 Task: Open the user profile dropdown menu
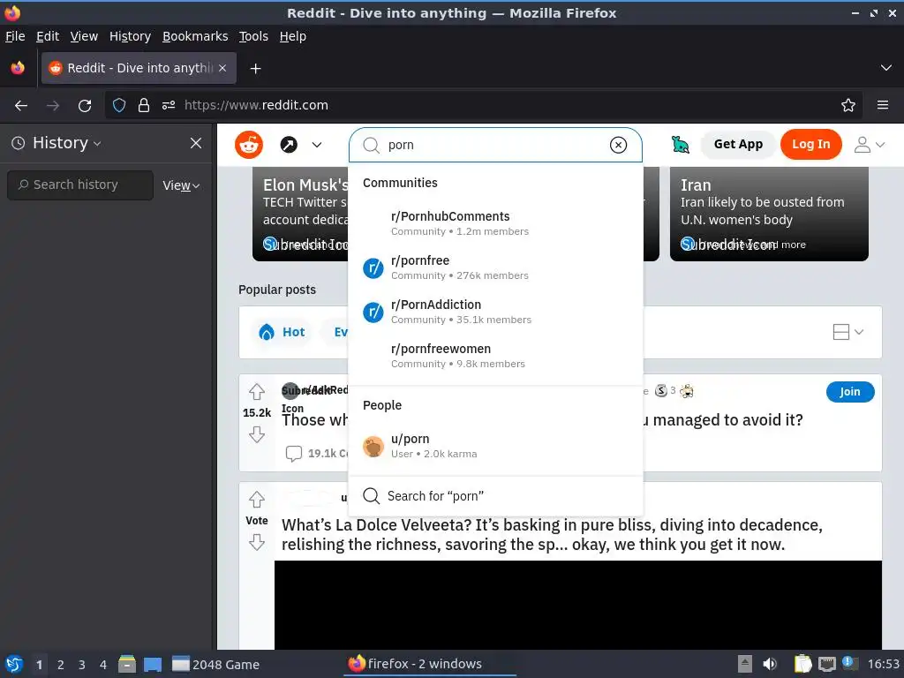(x=869, y=144)
